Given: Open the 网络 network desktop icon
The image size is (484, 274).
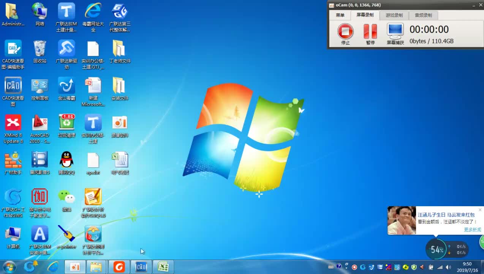Looking at the screenshot, I should click(40, 14).
